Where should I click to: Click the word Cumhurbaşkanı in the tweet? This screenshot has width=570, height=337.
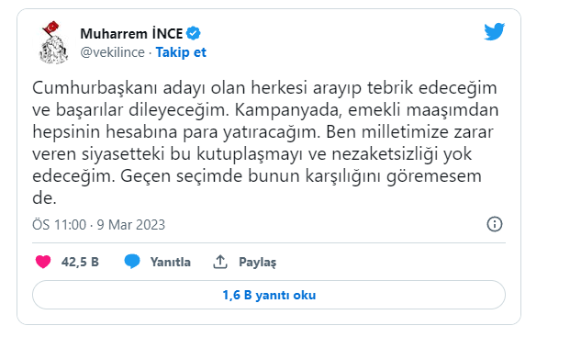coord(95,87)
